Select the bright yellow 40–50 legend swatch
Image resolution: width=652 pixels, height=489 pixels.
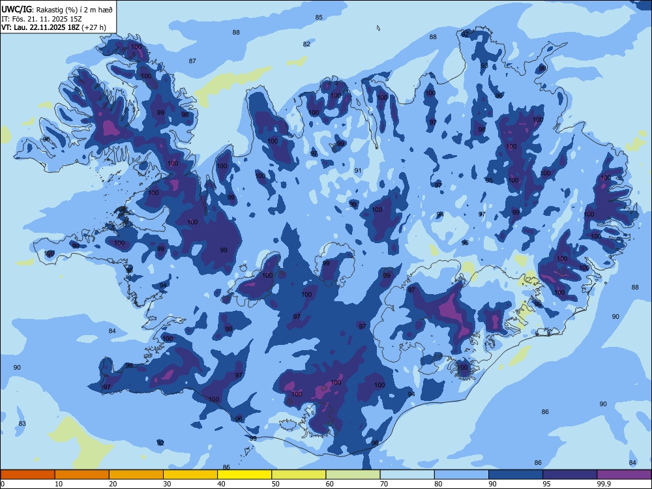click(244, 475)
